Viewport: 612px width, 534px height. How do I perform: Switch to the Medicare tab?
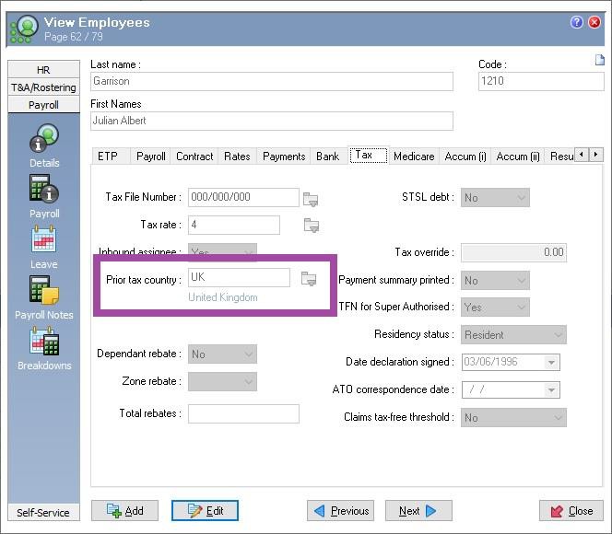tap(413, 157)
